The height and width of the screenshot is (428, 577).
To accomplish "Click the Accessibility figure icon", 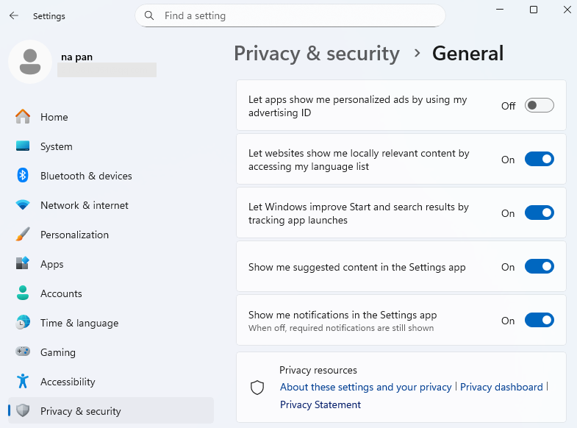I will (x=23, y=382).
